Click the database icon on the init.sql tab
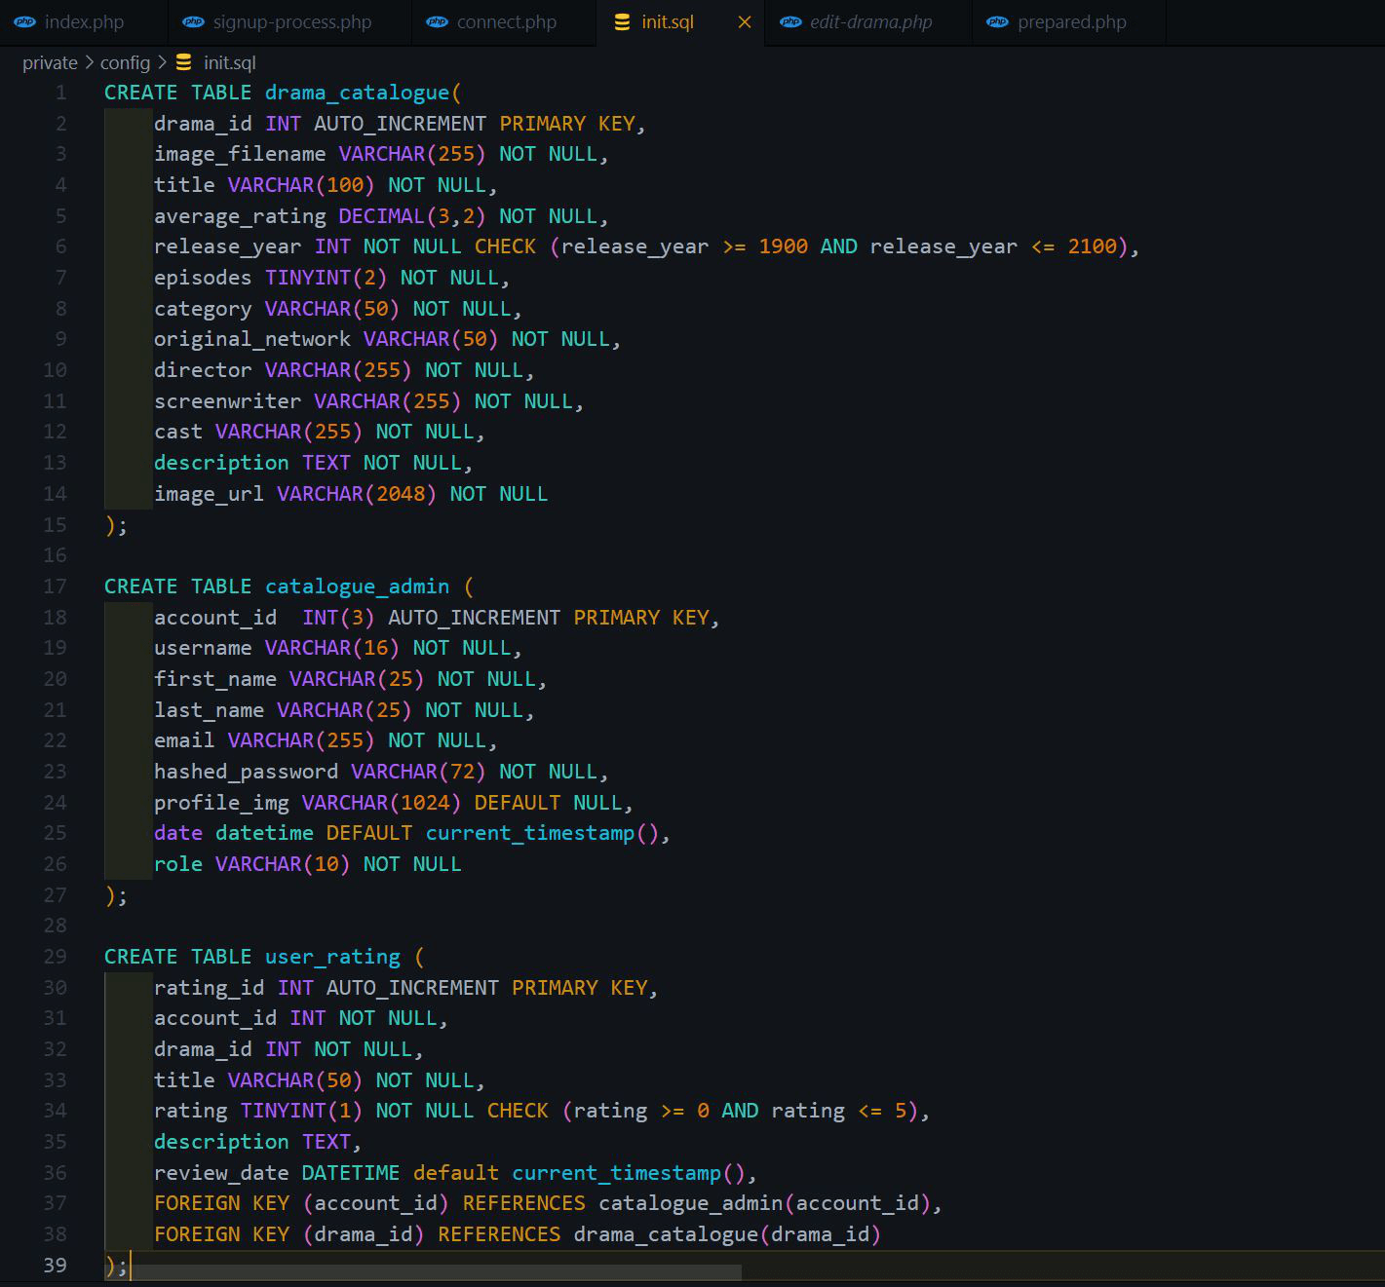 click(x=622, y=21)
